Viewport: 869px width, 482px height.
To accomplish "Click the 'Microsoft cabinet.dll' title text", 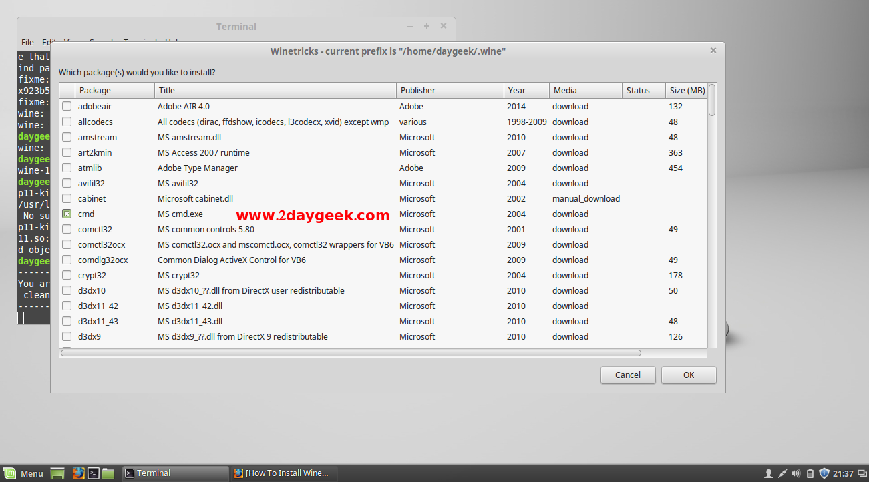I will (x=195, y=198).
